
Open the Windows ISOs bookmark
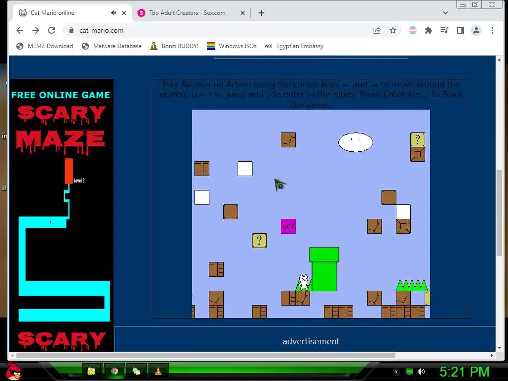[232, 46]
